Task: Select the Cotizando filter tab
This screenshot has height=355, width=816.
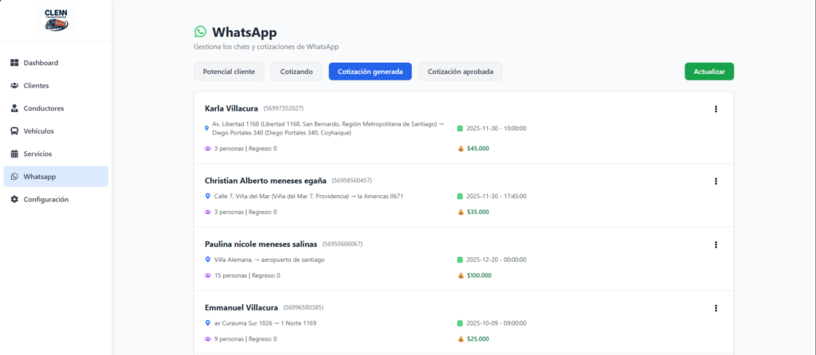Action: click(296, 72)
